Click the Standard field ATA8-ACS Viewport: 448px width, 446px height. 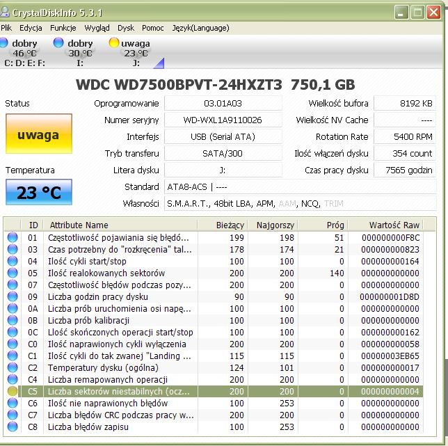[301, 187]
